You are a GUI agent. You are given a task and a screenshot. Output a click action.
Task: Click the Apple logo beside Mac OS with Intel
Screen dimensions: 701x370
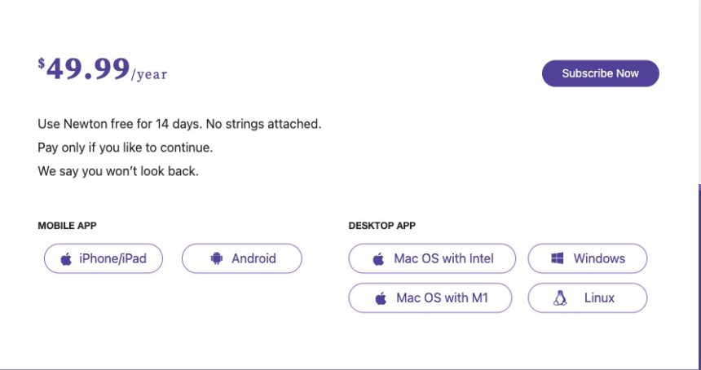tap(378, 259)
